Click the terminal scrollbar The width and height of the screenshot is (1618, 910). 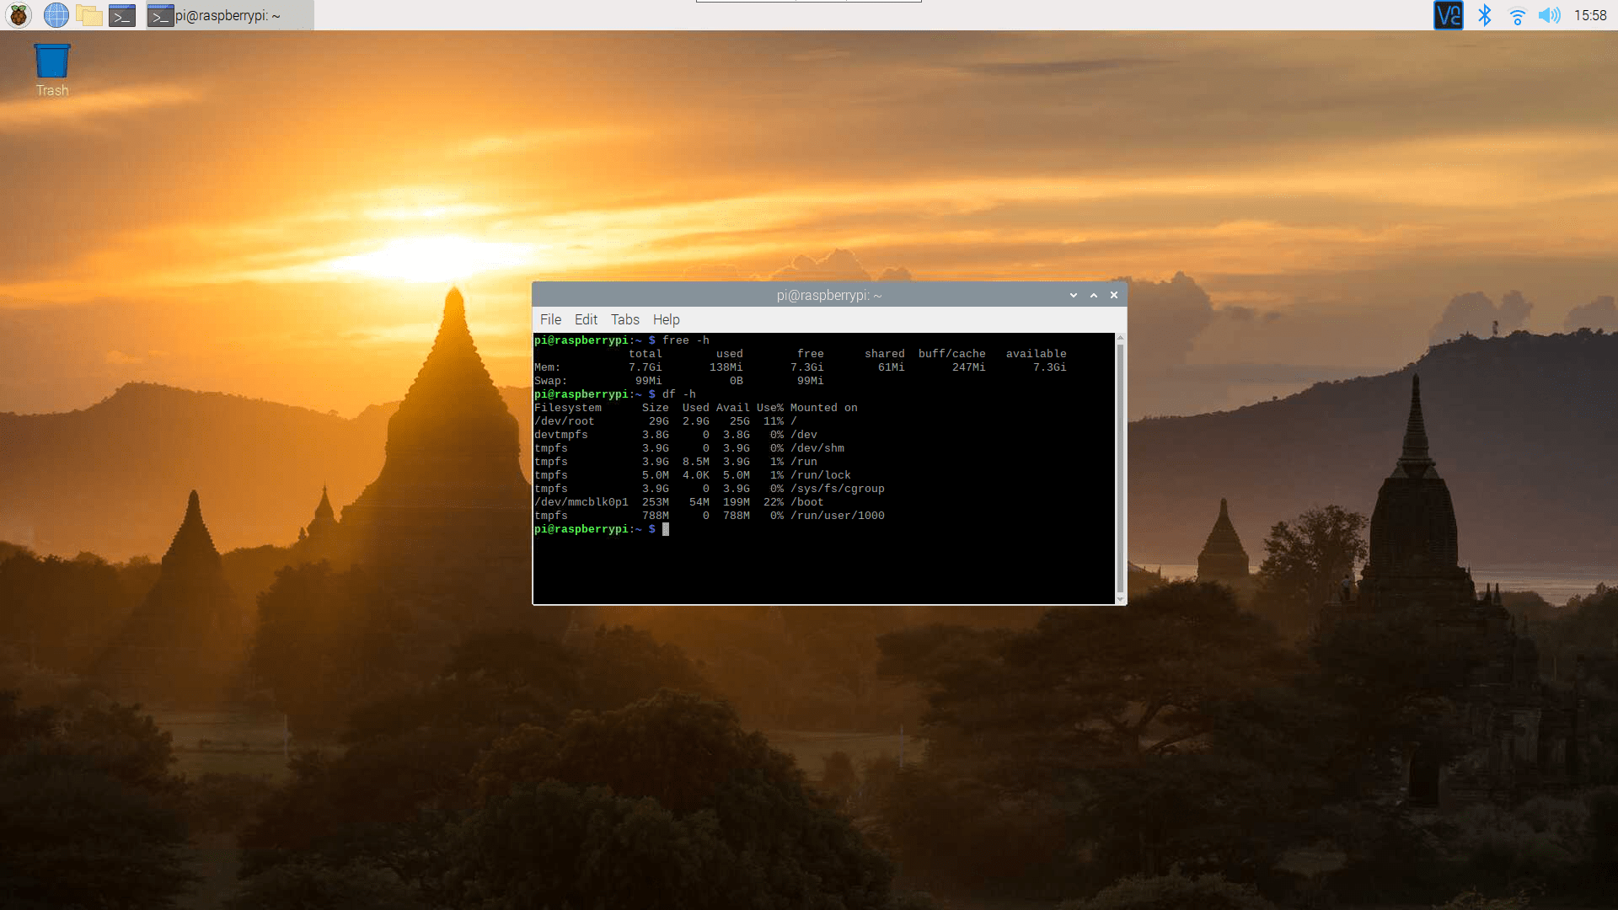click(1121, 468)
